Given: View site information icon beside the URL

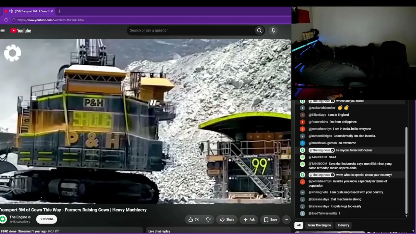Looking at the screenshot, I should (x=14, y=20).
